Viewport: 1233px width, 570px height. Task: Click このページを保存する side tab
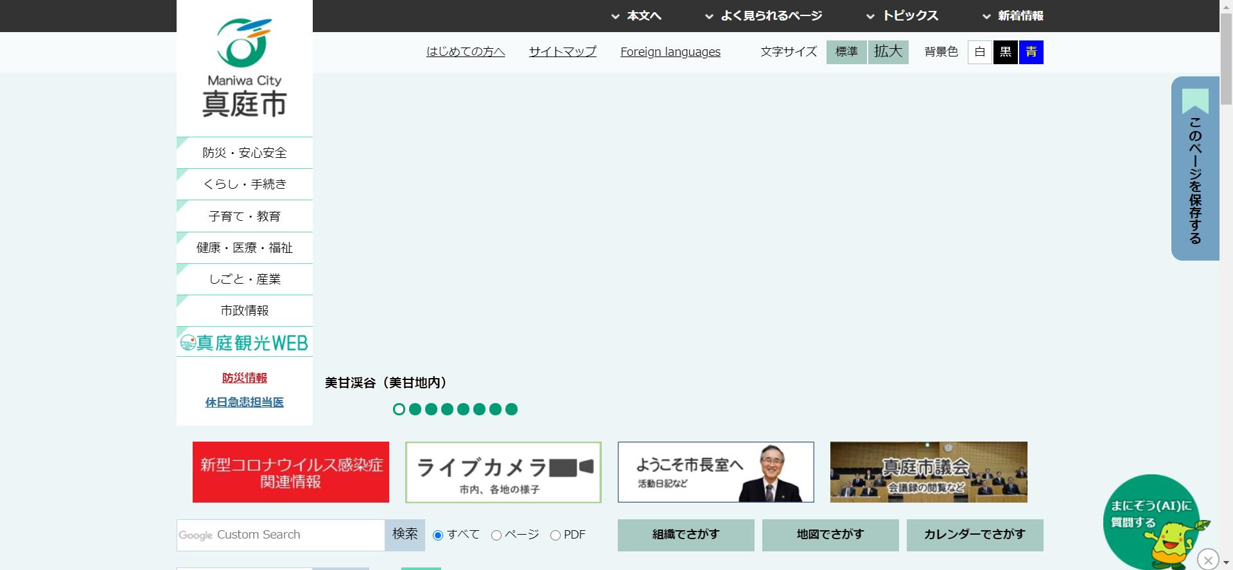(1195, 168)
